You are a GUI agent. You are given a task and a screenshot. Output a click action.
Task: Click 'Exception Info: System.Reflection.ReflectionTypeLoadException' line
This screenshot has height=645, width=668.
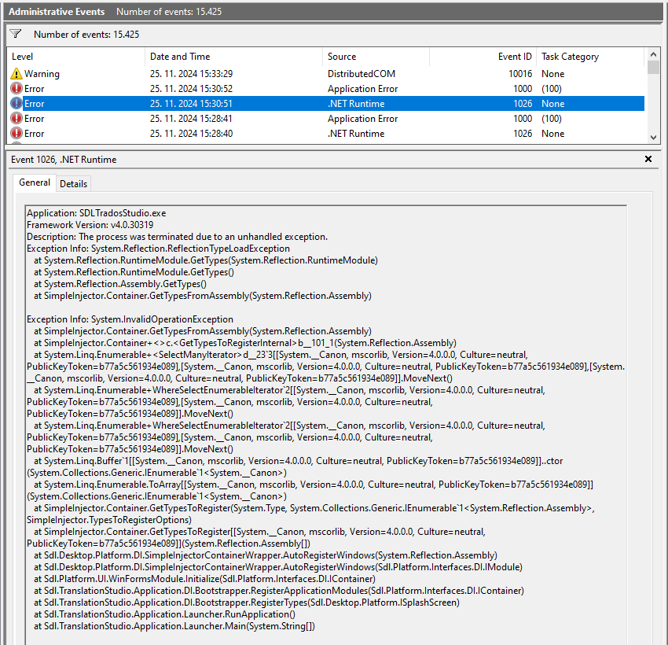[158, 249]
